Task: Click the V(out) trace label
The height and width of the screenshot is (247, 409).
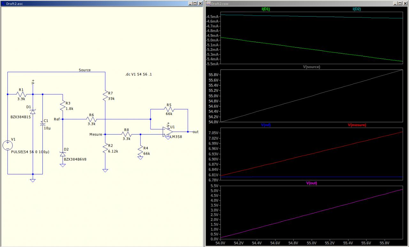Action: pyautogui.click(x=312, y=183)
